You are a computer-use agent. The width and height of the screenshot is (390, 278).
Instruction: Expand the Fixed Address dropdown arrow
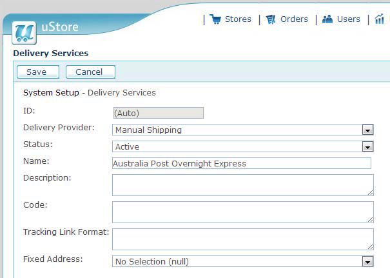pos(367,262)
